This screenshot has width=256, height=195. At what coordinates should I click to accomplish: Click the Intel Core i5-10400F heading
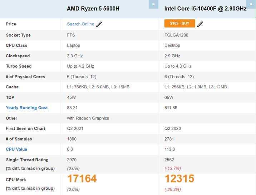pyautogui.click(x=205, y=9)
